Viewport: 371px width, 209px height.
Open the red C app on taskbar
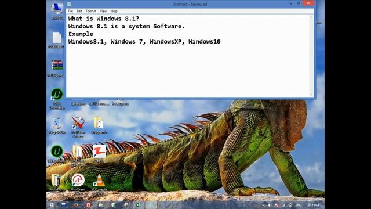(88, 205)
